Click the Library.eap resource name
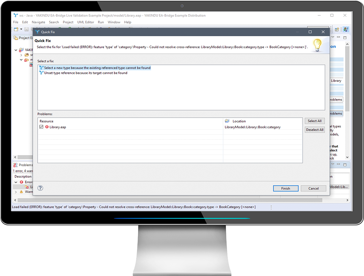Viewport: 364px width, 276px height. coord(58,127)
